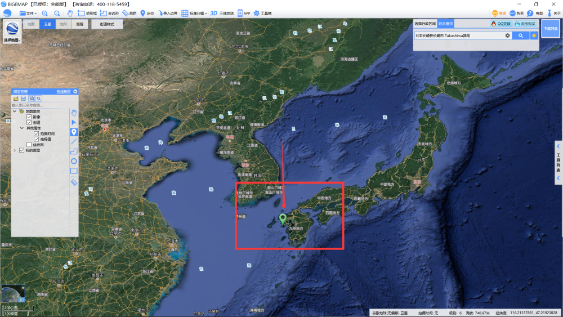Select the rectangle drawing tool

[x=74, y=171]
